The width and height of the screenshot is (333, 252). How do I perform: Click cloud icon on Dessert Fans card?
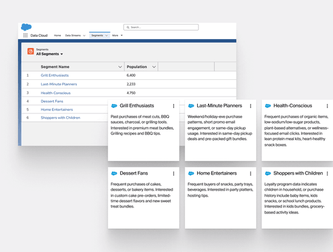click(114, 173)
